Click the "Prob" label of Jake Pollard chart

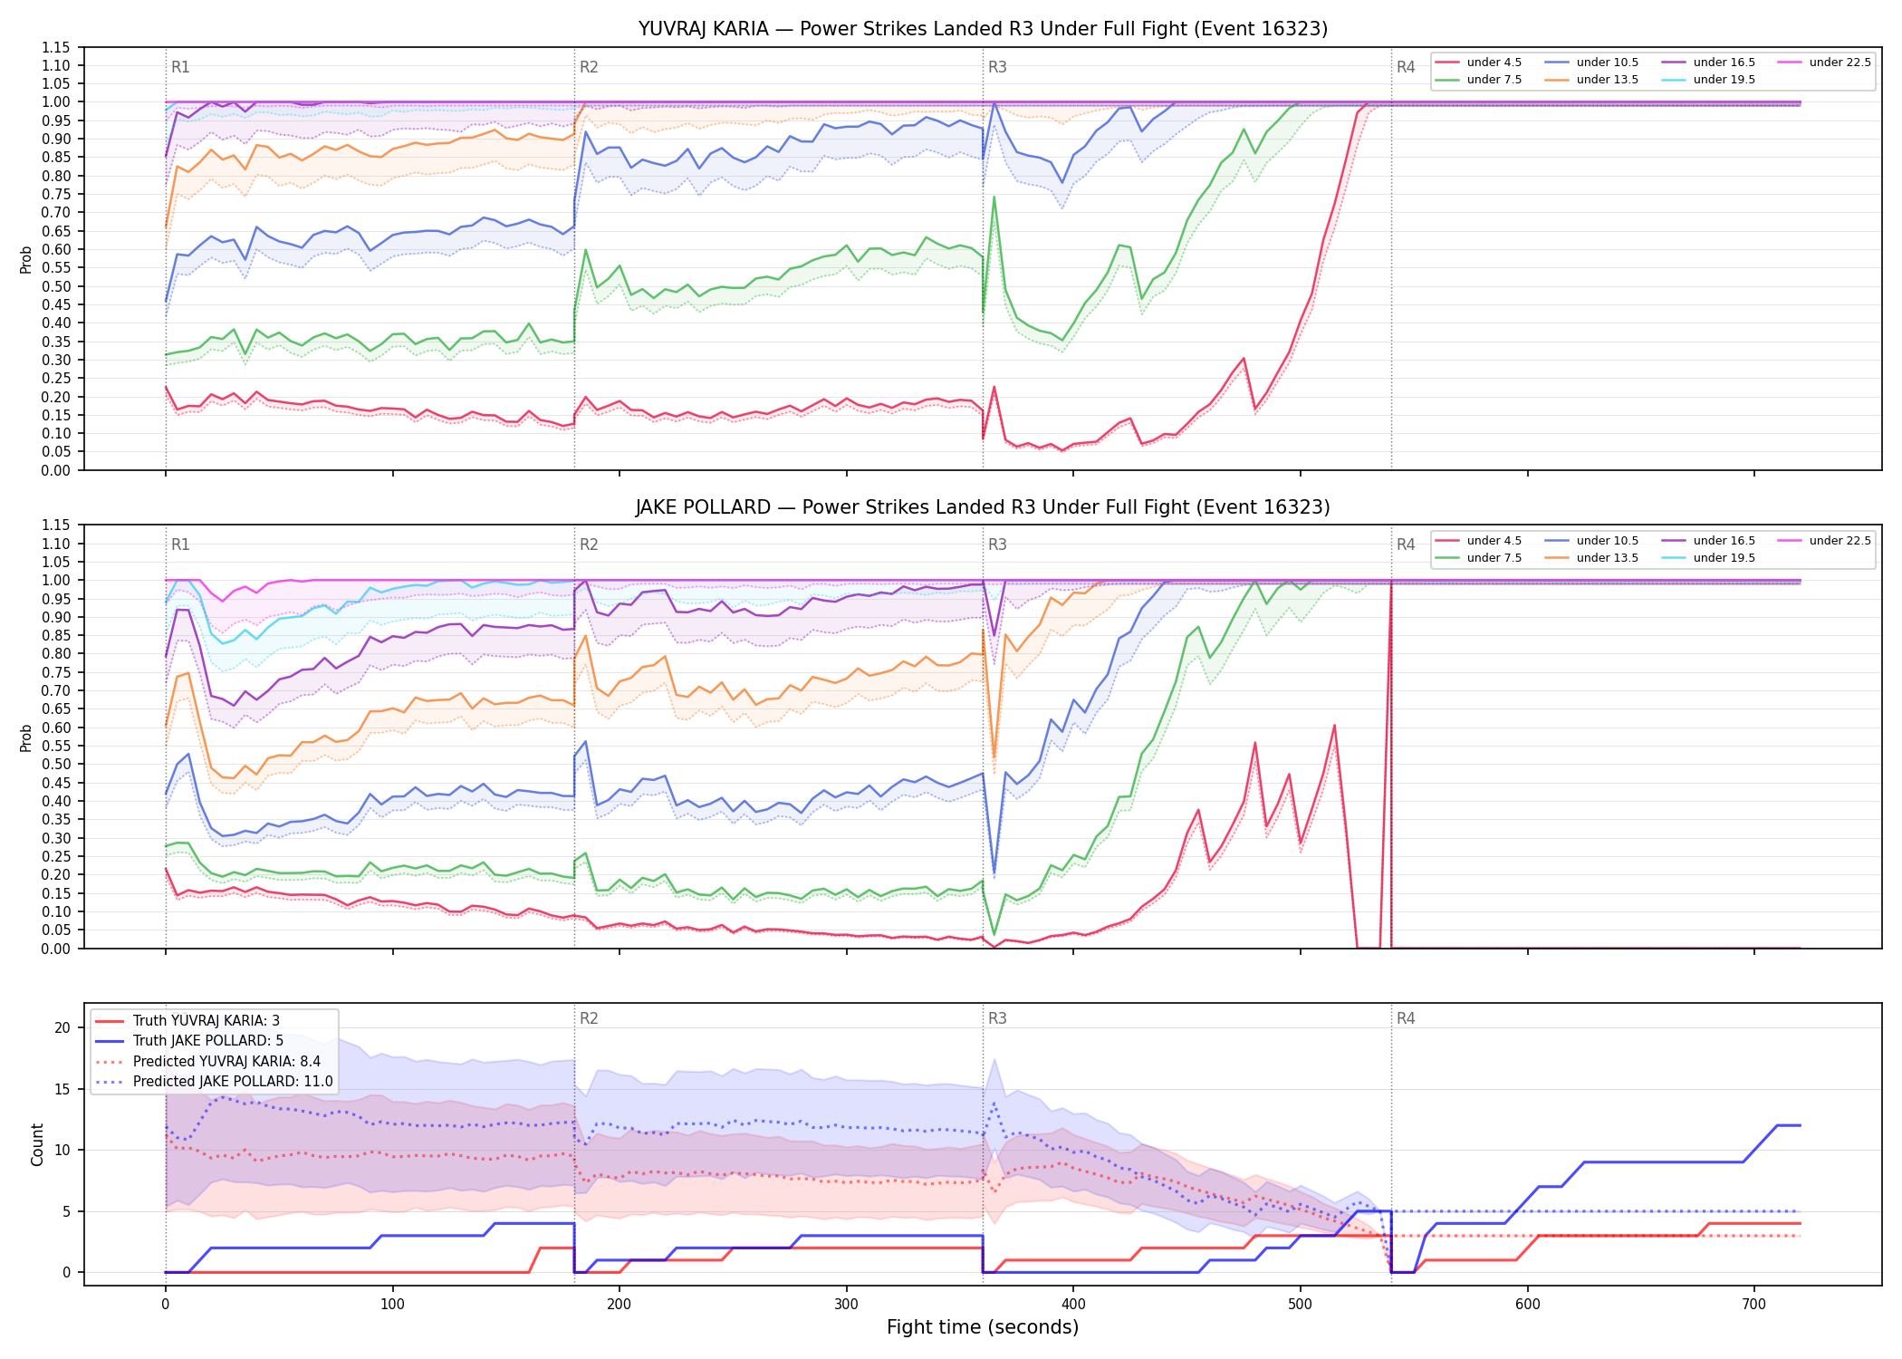[x=26, y=737]
